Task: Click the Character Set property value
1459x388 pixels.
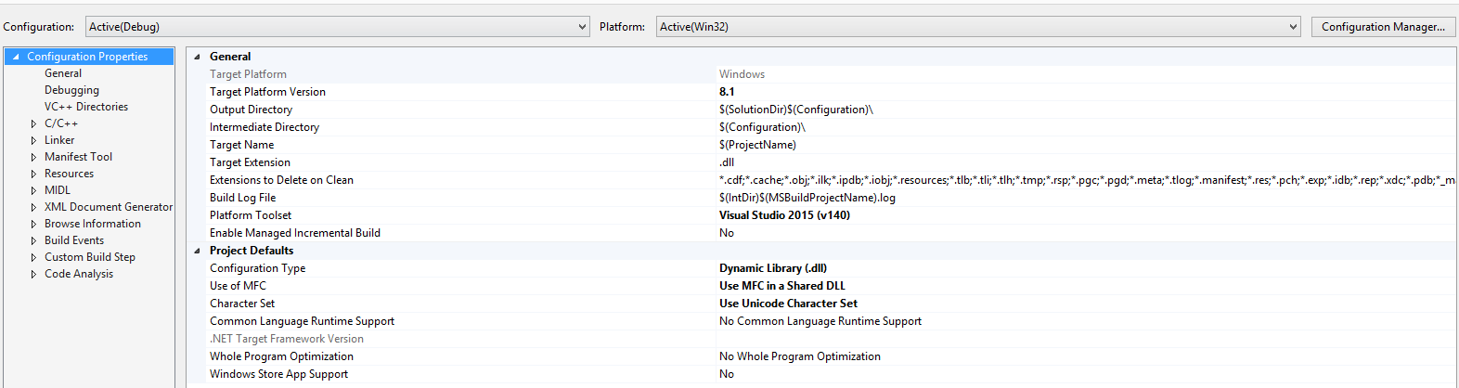Action: 788,304
